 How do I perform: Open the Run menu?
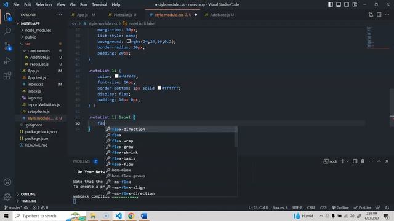pyautogui.click(x=84, y=4)
